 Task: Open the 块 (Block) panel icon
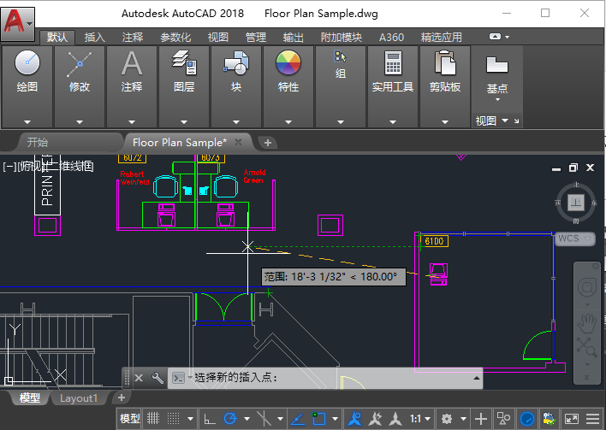coord(236,62)
